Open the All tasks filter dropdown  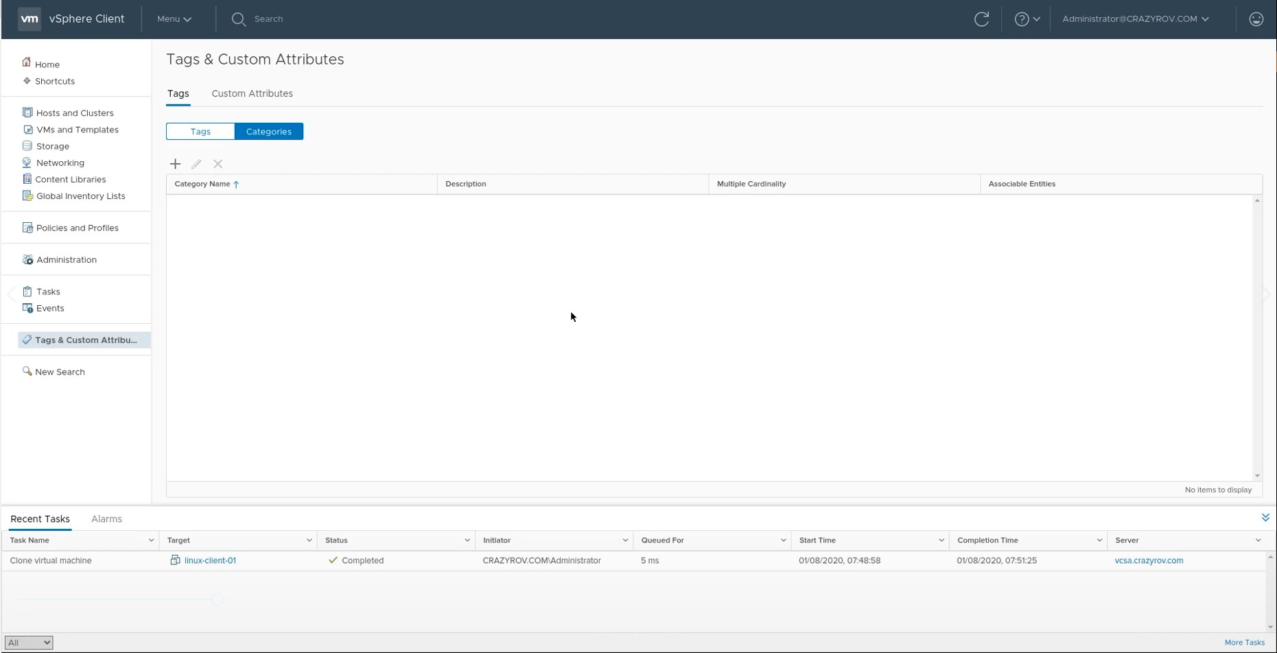point(29,643)
